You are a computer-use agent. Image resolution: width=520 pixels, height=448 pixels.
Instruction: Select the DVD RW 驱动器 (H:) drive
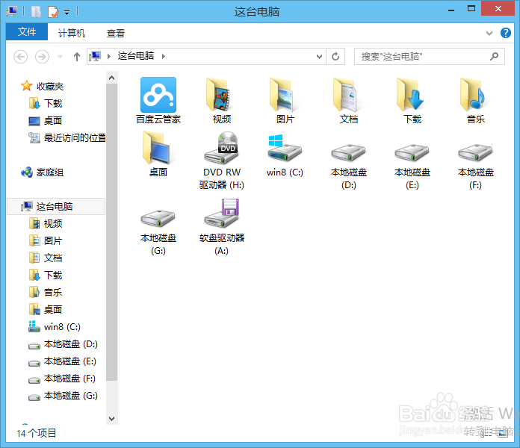222,161
